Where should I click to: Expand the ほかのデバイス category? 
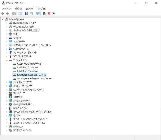pyautogui.click(x=7, y=108)
